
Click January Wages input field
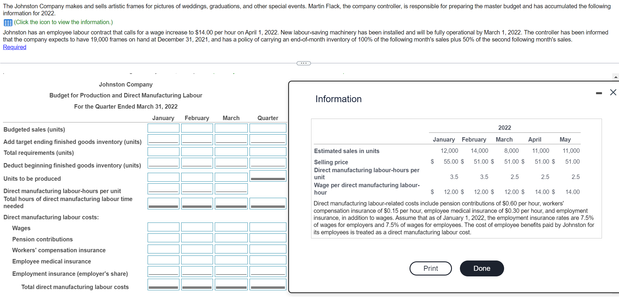pos(164,227)
